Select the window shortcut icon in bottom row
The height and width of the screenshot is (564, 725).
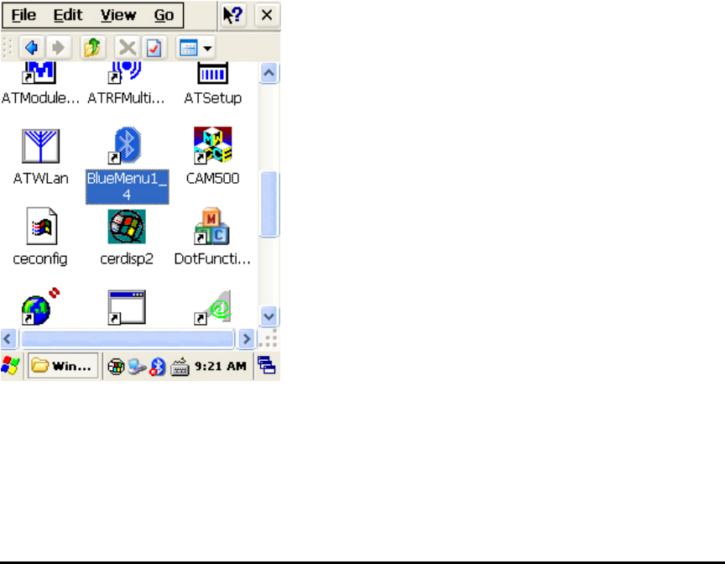click(127, 307)
